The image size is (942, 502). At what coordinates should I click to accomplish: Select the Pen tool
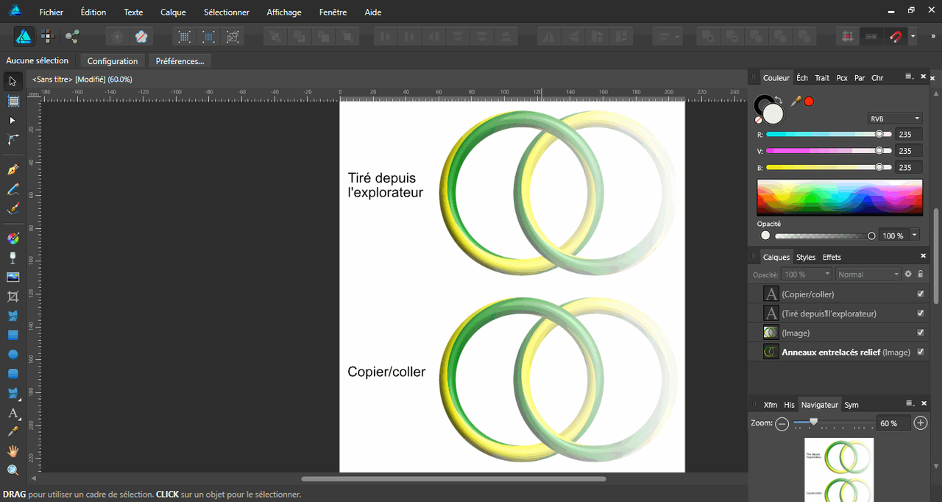pyautogui.click(x=13, y=170)
